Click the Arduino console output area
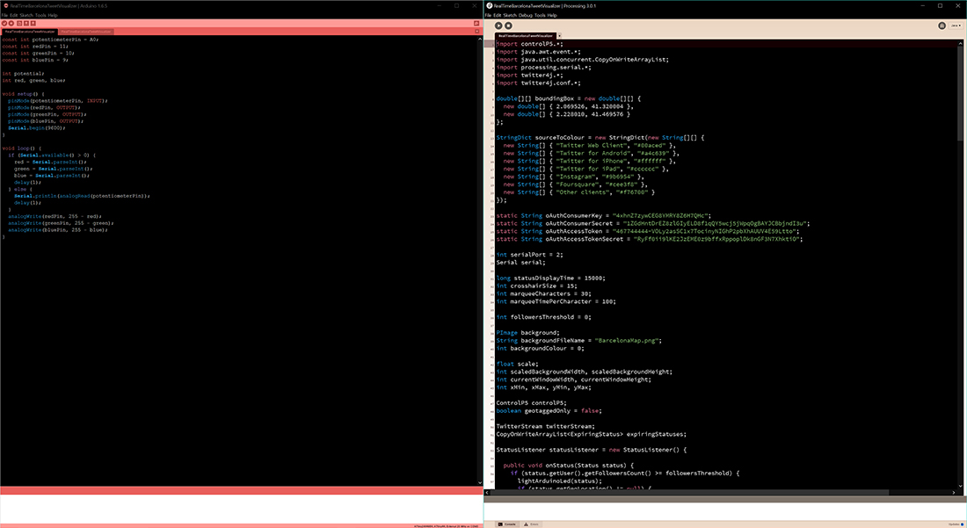The image size is (967, 528). point(241,509)
